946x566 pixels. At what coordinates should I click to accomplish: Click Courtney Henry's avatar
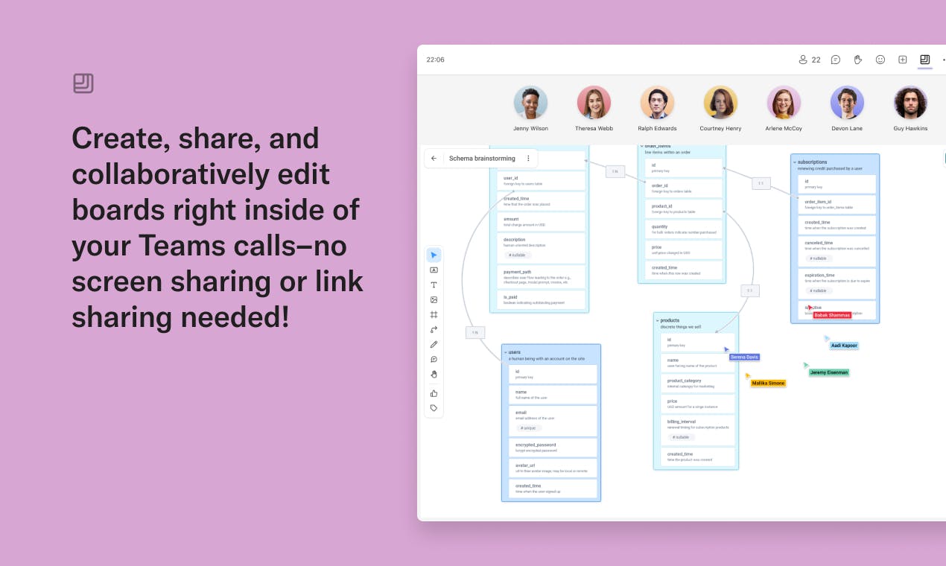(720, 103)
